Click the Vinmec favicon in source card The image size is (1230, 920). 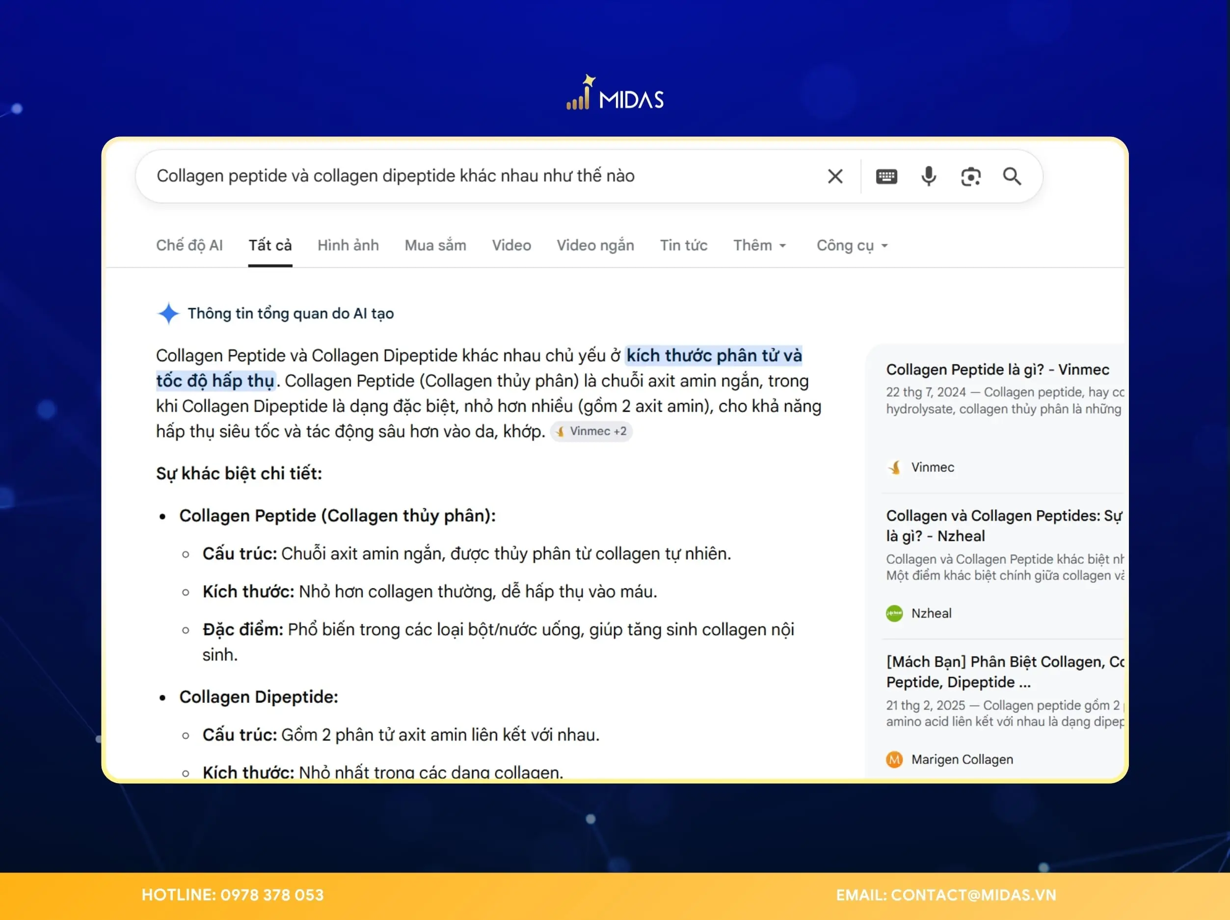pos(894,467)
